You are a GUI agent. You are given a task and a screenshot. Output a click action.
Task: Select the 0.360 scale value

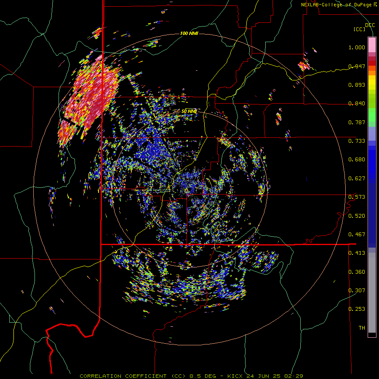357,272
